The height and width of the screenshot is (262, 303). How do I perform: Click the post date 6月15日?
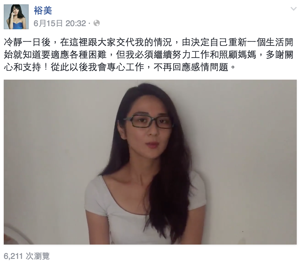48,23
